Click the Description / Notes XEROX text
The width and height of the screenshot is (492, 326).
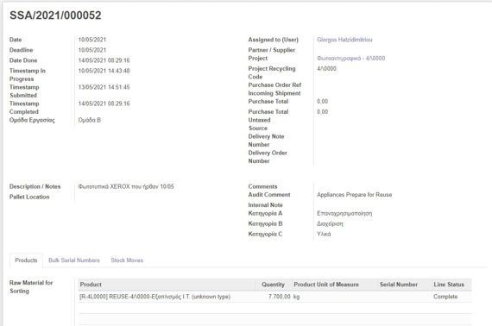126,186
